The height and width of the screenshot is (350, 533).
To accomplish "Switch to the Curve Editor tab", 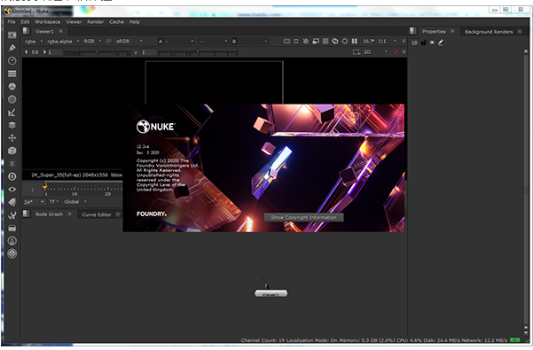I will (97, 214).
